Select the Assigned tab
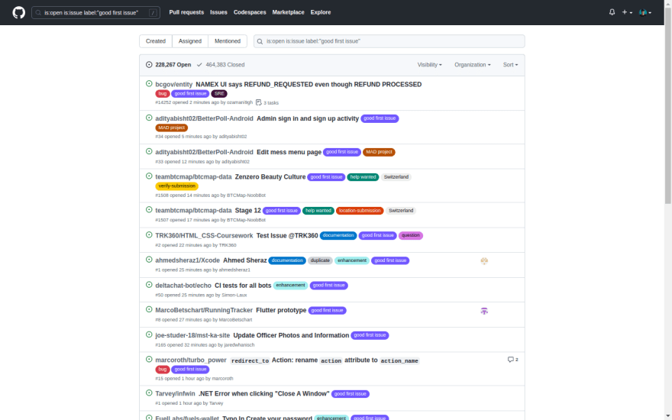The height and width of the screenshot is (420, 672). [x=190, y=41]
